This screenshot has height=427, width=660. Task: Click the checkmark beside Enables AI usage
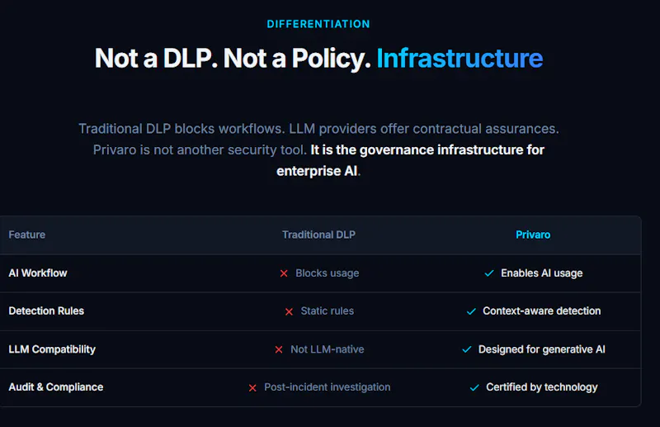tap(489, 273)
